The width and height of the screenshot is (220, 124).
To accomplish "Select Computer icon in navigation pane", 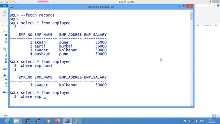I will click(4, 75).
